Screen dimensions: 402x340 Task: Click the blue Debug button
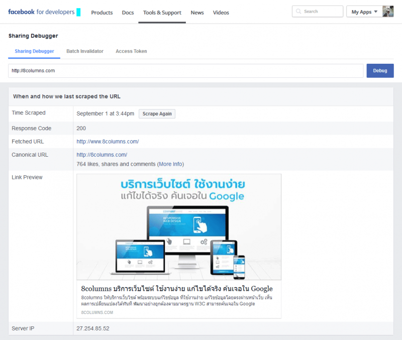point(380,71)
